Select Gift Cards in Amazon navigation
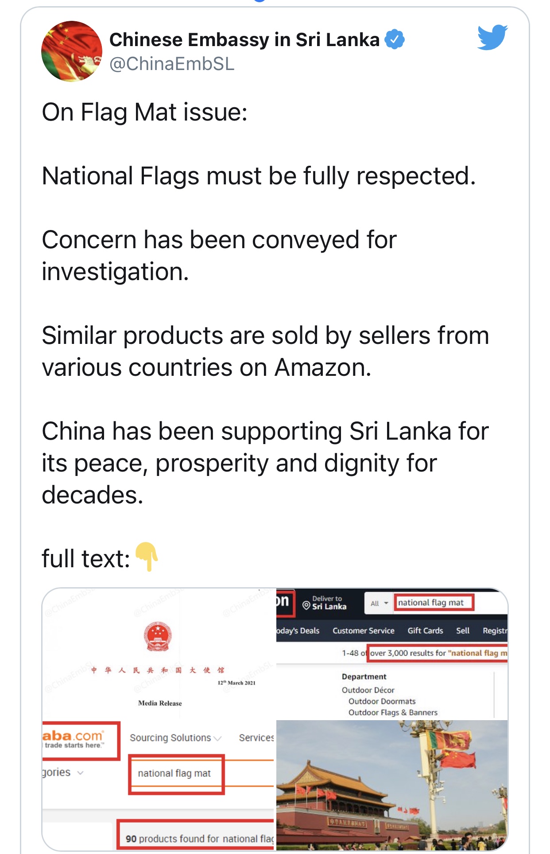 pos(425,631)
